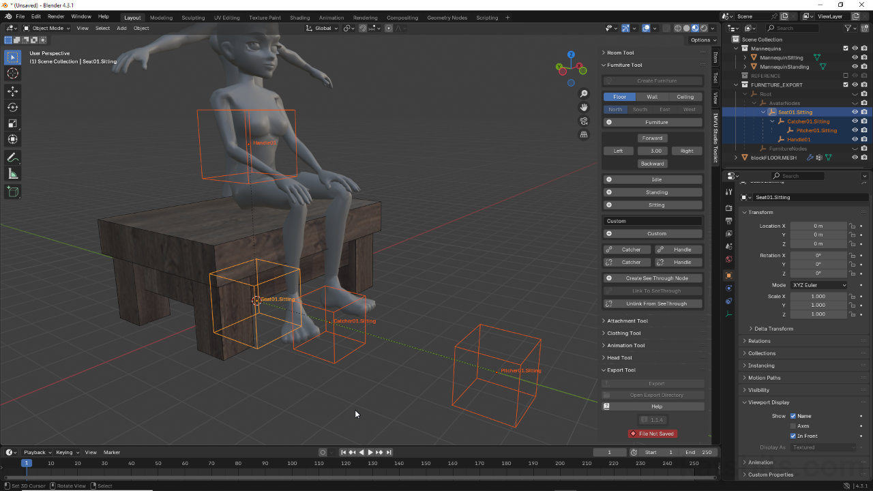Activate the Select Box tool
Image resolution: width=873 pixels, height=491 pixels.
pyautogui.click(x=12, y=57)
